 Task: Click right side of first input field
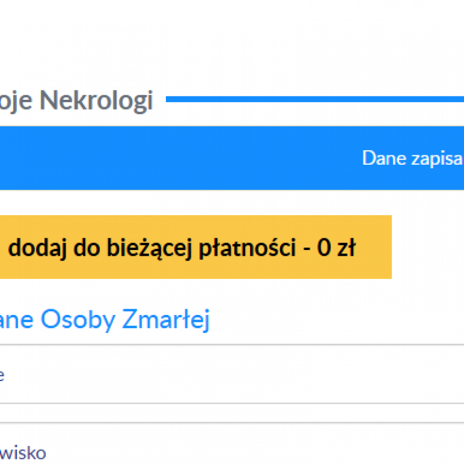[406, 374]
